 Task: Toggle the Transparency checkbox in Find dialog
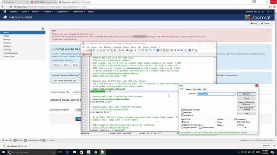pyautogui.click(x=235, y=119)
